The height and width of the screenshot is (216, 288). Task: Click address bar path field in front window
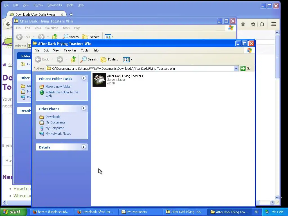pyautogui.click(x=140, y=69)
